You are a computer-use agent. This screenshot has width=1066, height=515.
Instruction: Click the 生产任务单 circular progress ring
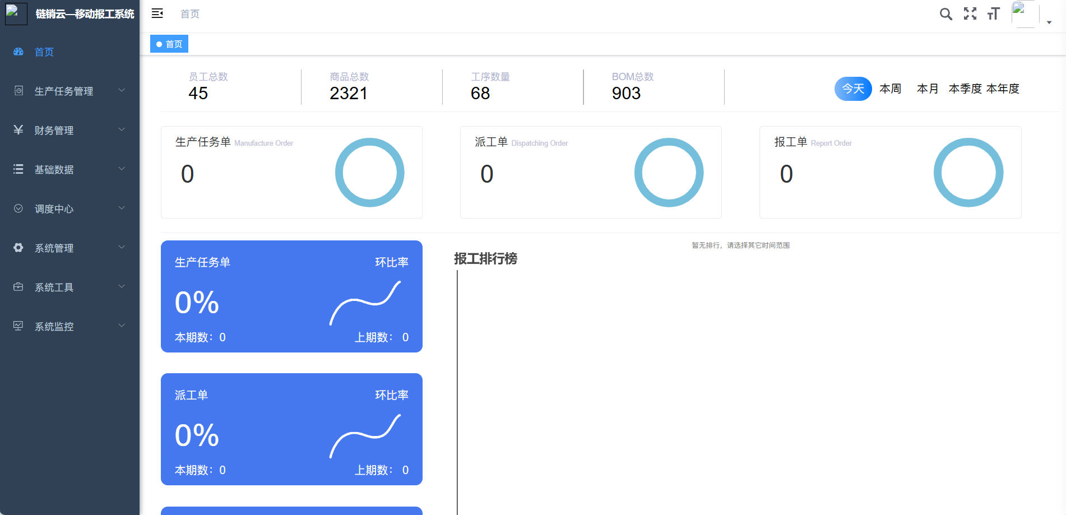[x=369, y=173]
